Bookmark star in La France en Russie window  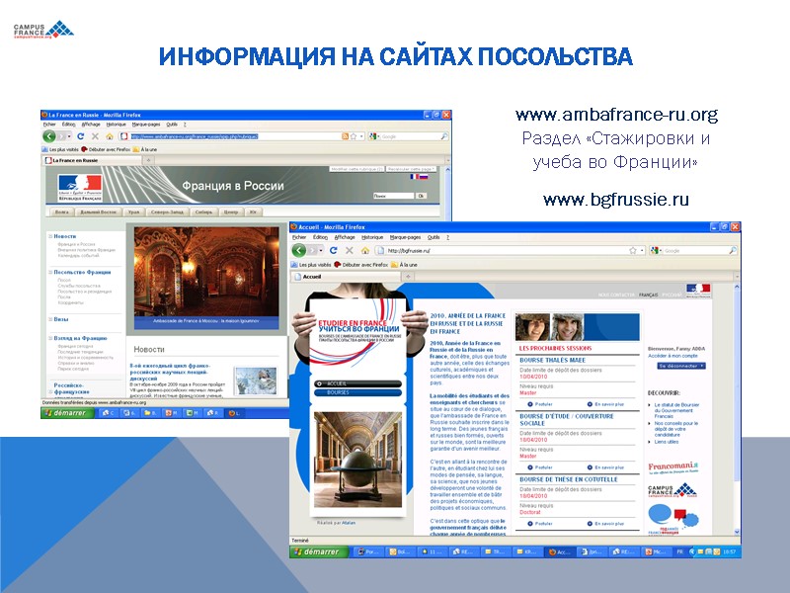[x=354, y=136]
